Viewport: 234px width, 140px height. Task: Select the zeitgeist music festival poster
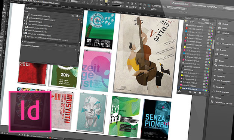click(x=96, y=71)
